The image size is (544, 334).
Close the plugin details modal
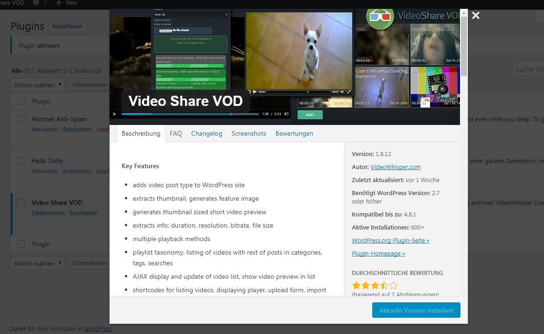point(476,15)
